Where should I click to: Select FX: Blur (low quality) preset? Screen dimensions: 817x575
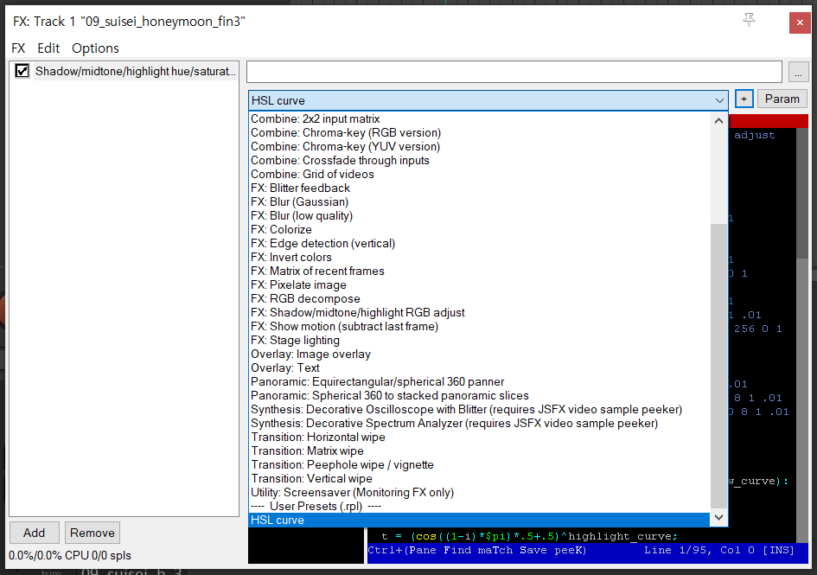[479, 216]
